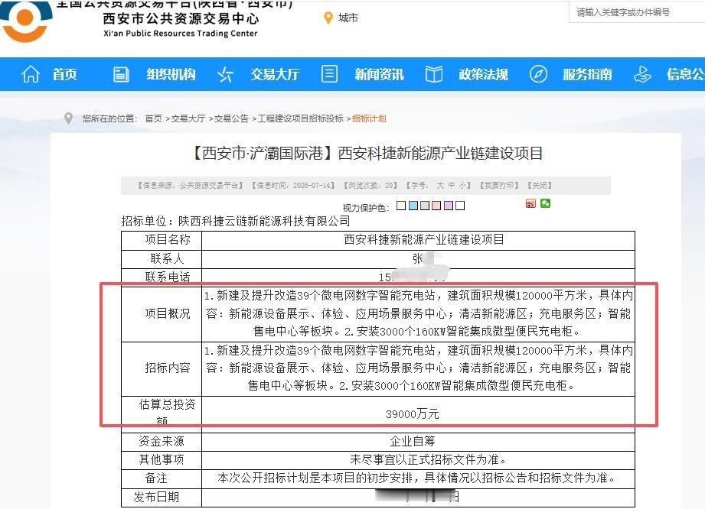This screenshot has width=705, height=509.
Task: Select the pink eye protection swatch
Action: [x=436, y=206]
